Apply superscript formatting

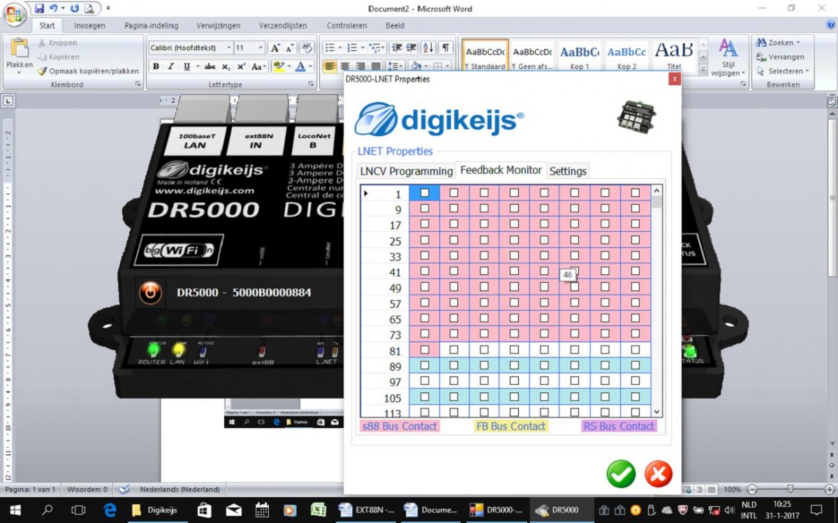pyautogui.click(x=241, y=67)
